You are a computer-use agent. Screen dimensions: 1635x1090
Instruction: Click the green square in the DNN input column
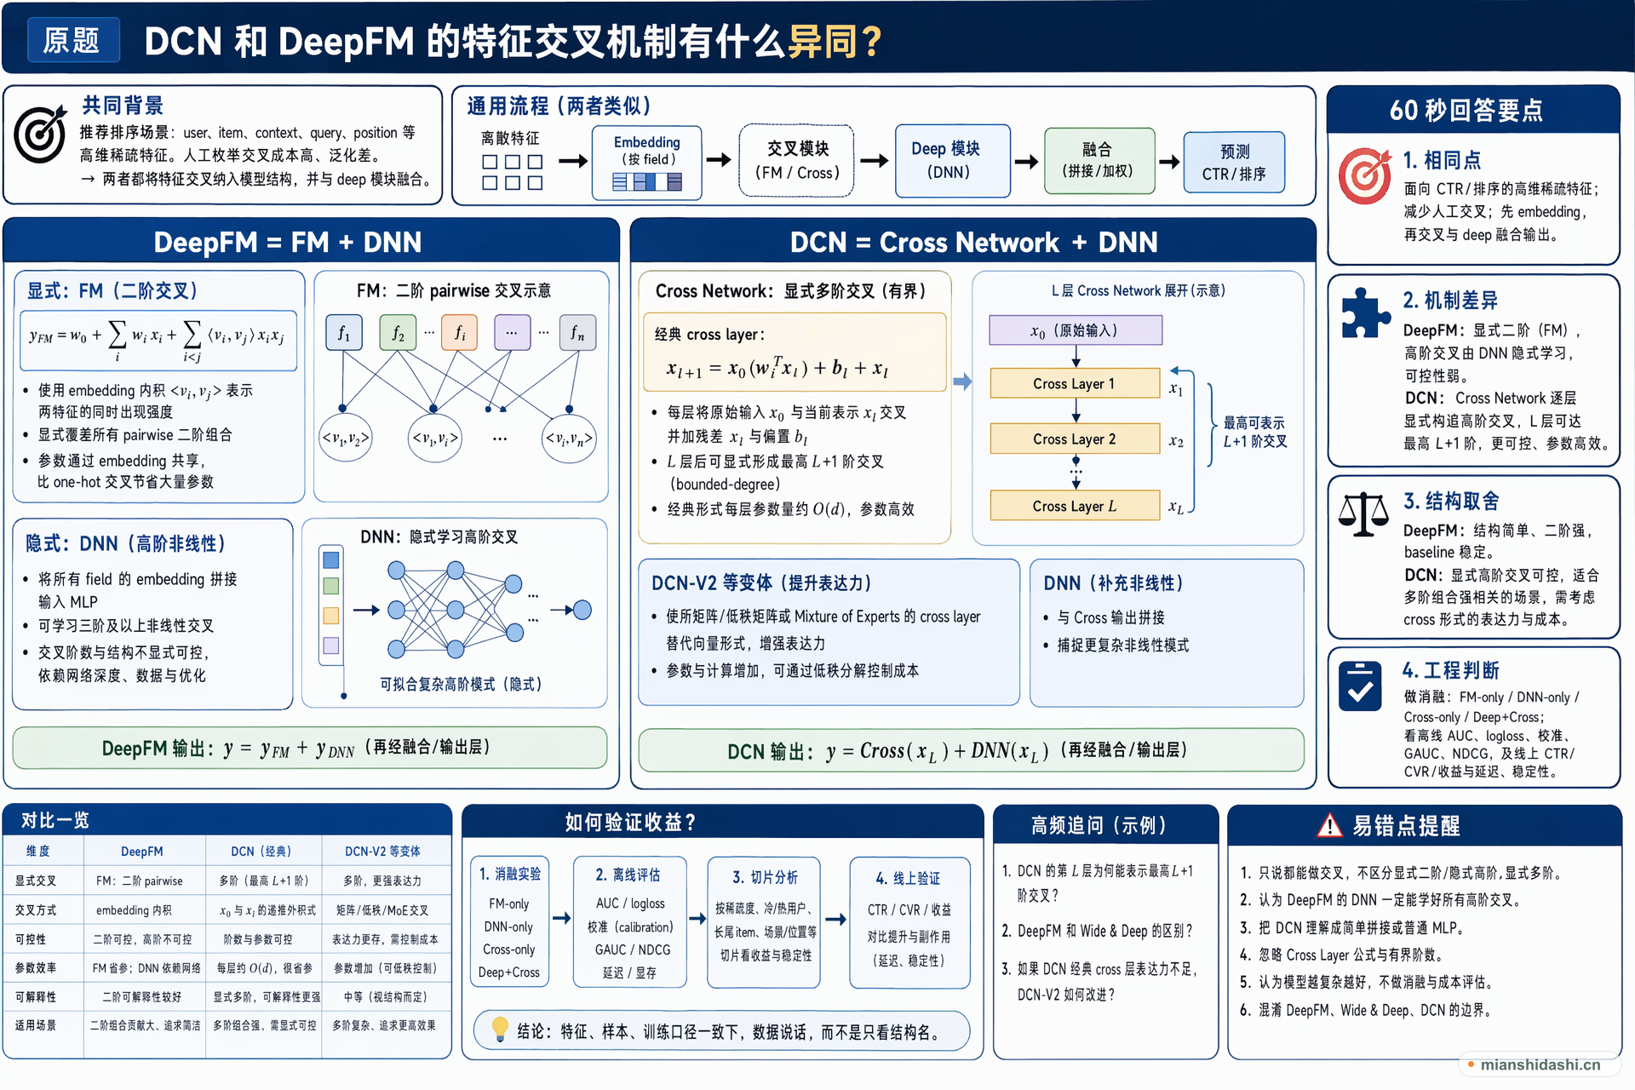331,586
